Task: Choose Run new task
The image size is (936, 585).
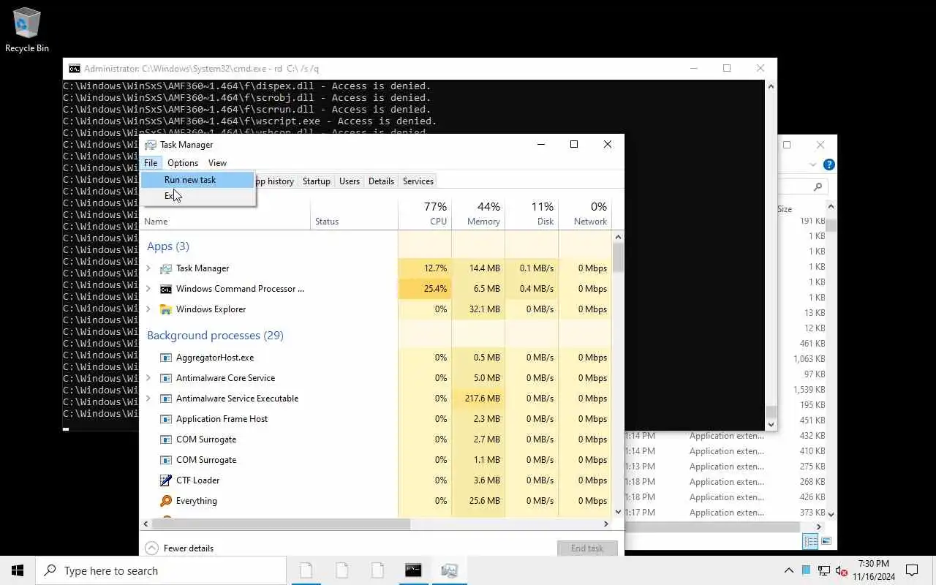Action: [x=197, y=180]
